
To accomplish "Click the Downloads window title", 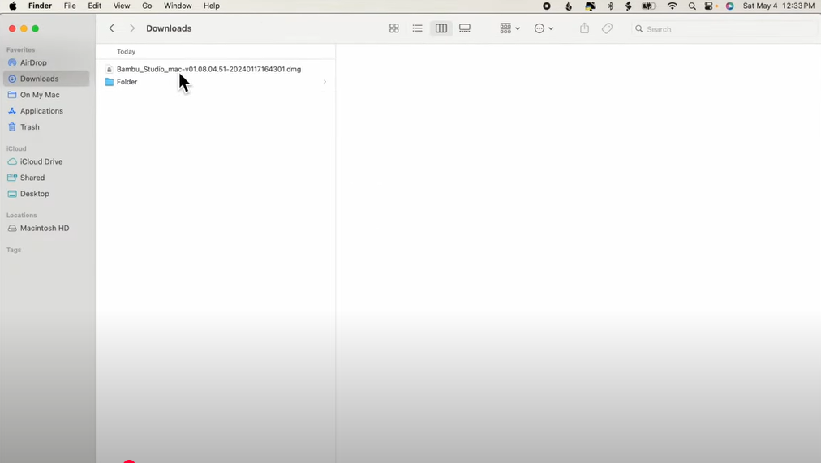I will (x=169, y=28).
